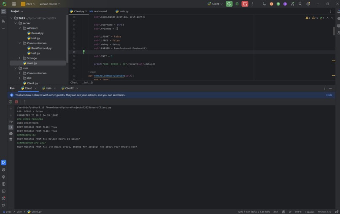Change Python 3.10 interpreter in status bar
Viewport: 340px width, 214px height.
[x=324, y=212]
